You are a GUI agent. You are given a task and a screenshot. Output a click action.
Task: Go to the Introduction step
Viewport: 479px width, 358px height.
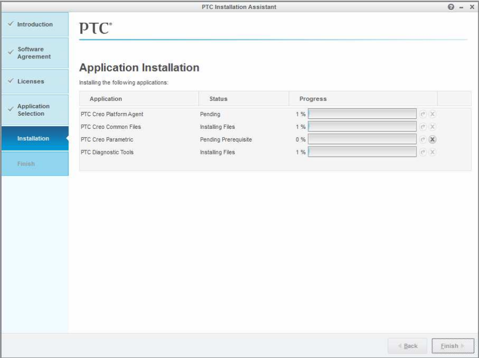tap(35, 24)
